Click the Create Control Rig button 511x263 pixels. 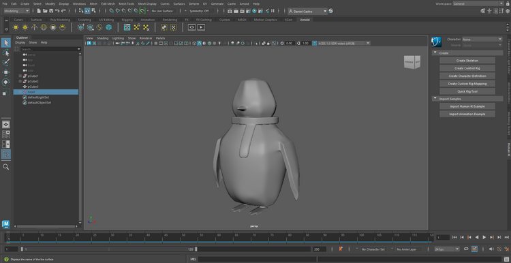[467, 68]
